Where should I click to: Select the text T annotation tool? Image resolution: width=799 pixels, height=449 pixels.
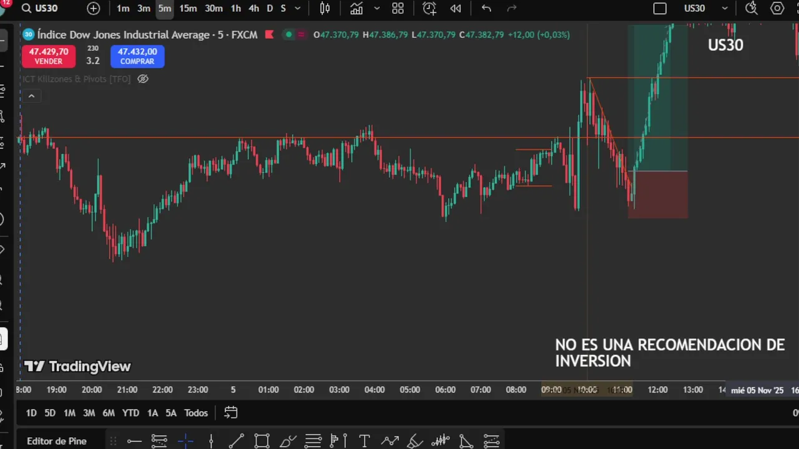tap(365, 442)
